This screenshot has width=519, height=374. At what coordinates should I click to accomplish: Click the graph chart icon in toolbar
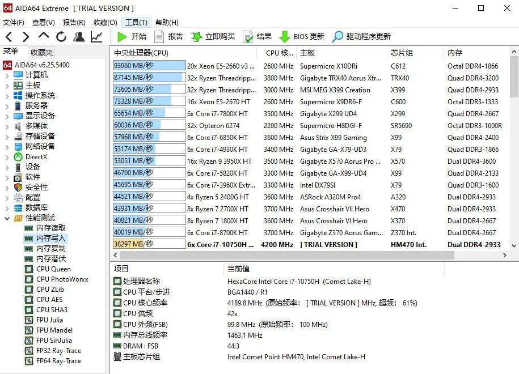(x=96, y=36)
